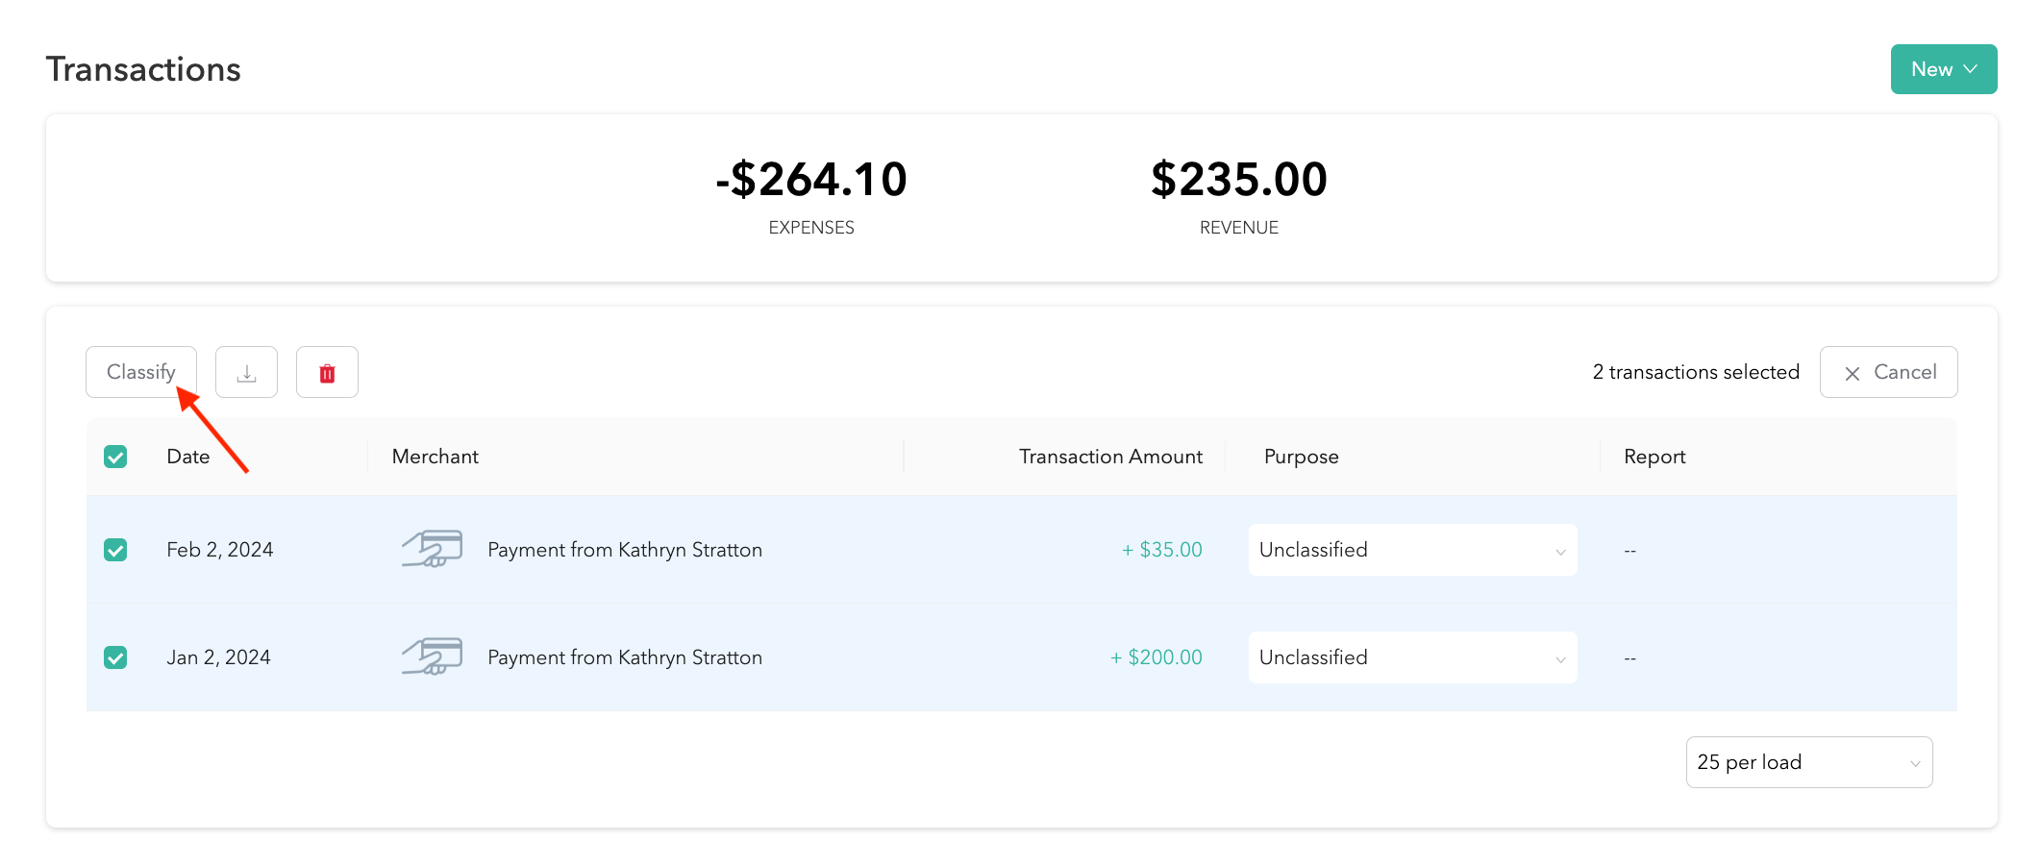Click the Classify button
The width and height of the screenshot is (2040, 867).
141,372
